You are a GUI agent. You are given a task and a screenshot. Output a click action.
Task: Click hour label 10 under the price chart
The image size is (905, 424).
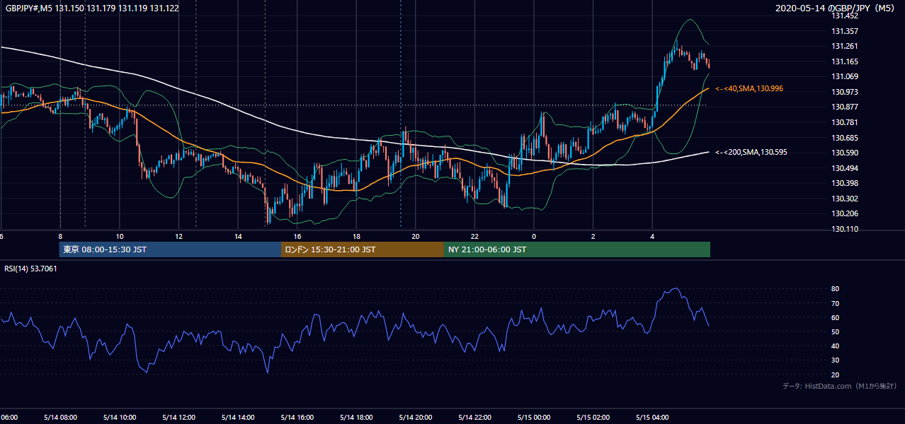(x=120, y=236)
